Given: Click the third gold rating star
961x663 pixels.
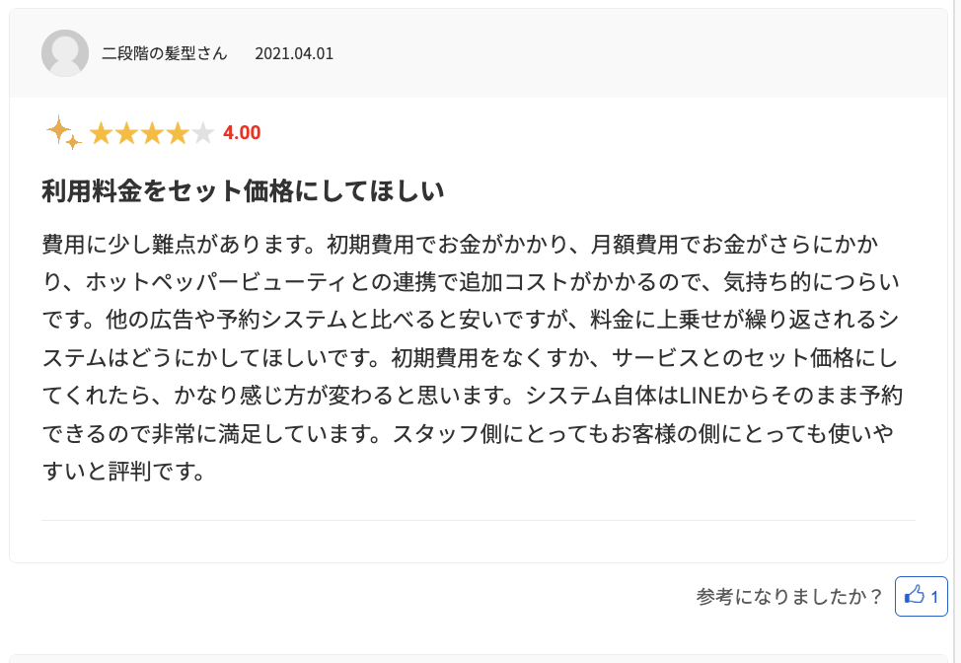Looking at the screenshot, I should (x=152, y=133).
